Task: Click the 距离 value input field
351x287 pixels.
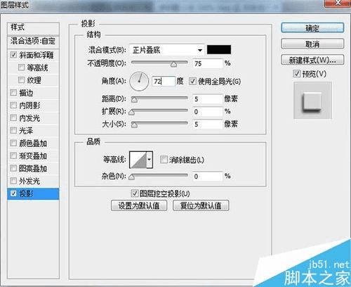Action: point(208,98)
